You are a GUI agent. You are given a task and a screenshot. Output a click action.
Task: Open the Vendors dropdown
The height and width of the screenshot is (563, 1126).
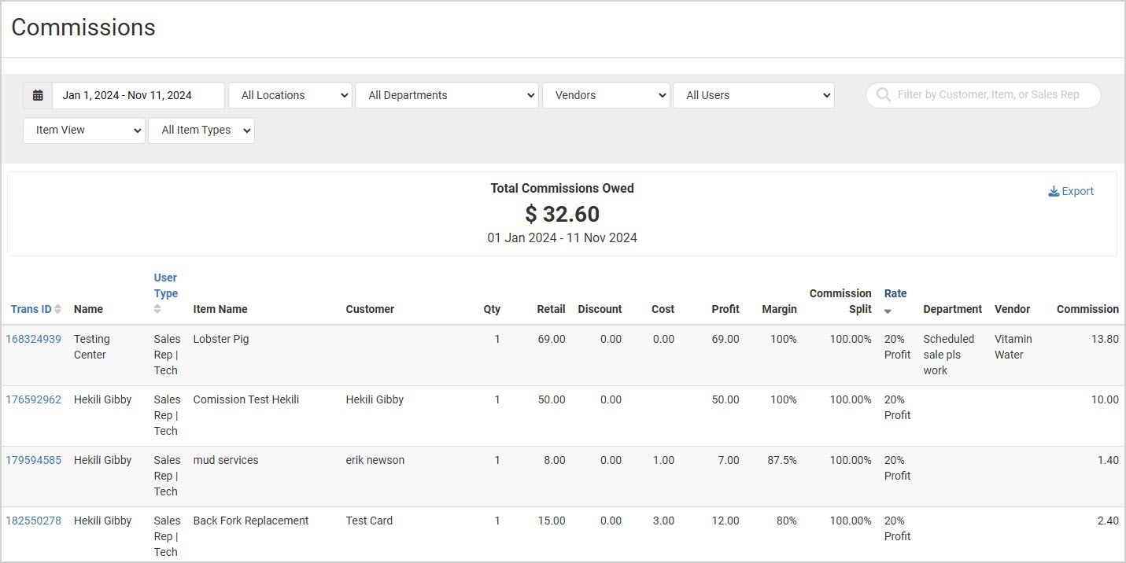click(x=606, y=95)
